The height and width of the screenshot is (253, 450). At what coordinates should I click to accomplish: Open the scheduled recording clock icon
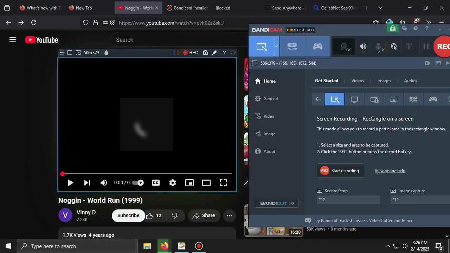pyautogui.click(x=416, y=28)
